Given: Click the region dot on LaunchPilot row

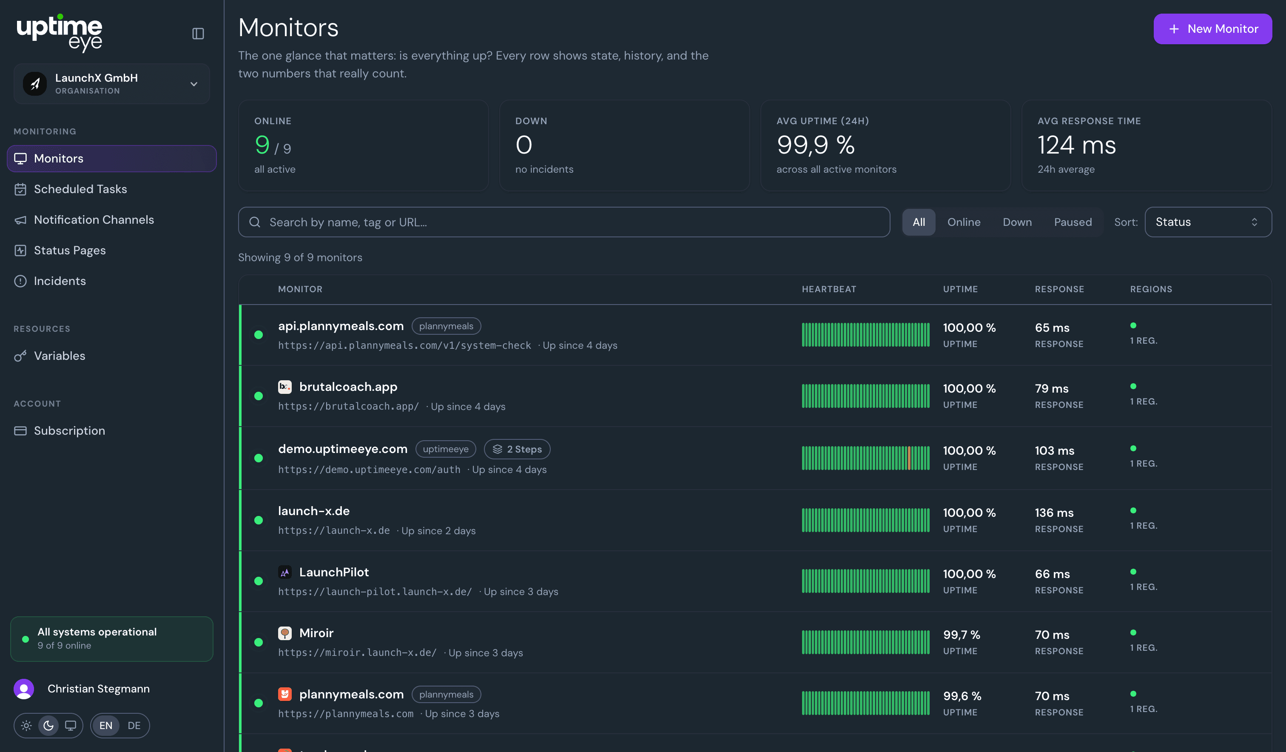Looking at the screenshot, I should 1133,571.
